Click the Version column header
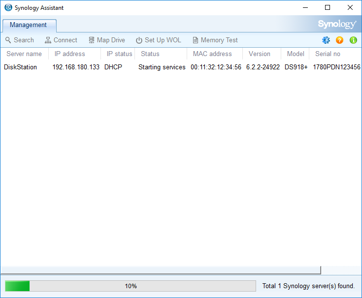Image resolution: width=362 pixels, height=298 pixels. pos(262,54)
